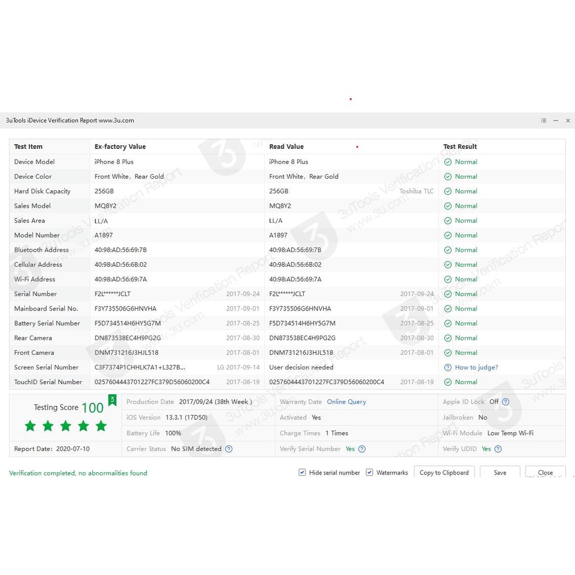
Task: Click the Toshiba TLC label
Action: point(416,191)
